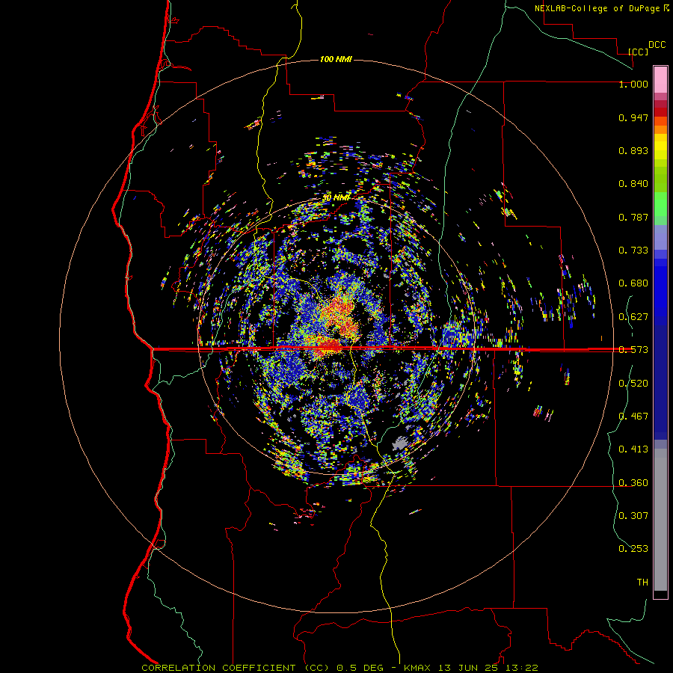Click the DCC label above the color bar

tap(657, 45)
